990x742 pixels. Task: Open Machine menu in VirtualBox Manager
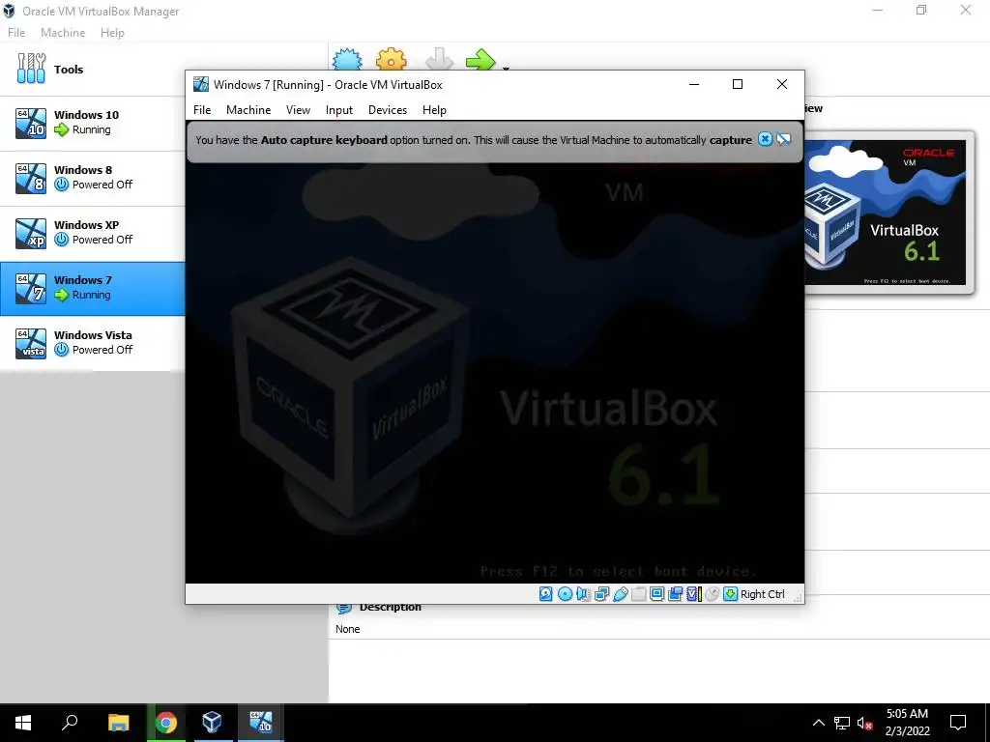pos(63,33)
